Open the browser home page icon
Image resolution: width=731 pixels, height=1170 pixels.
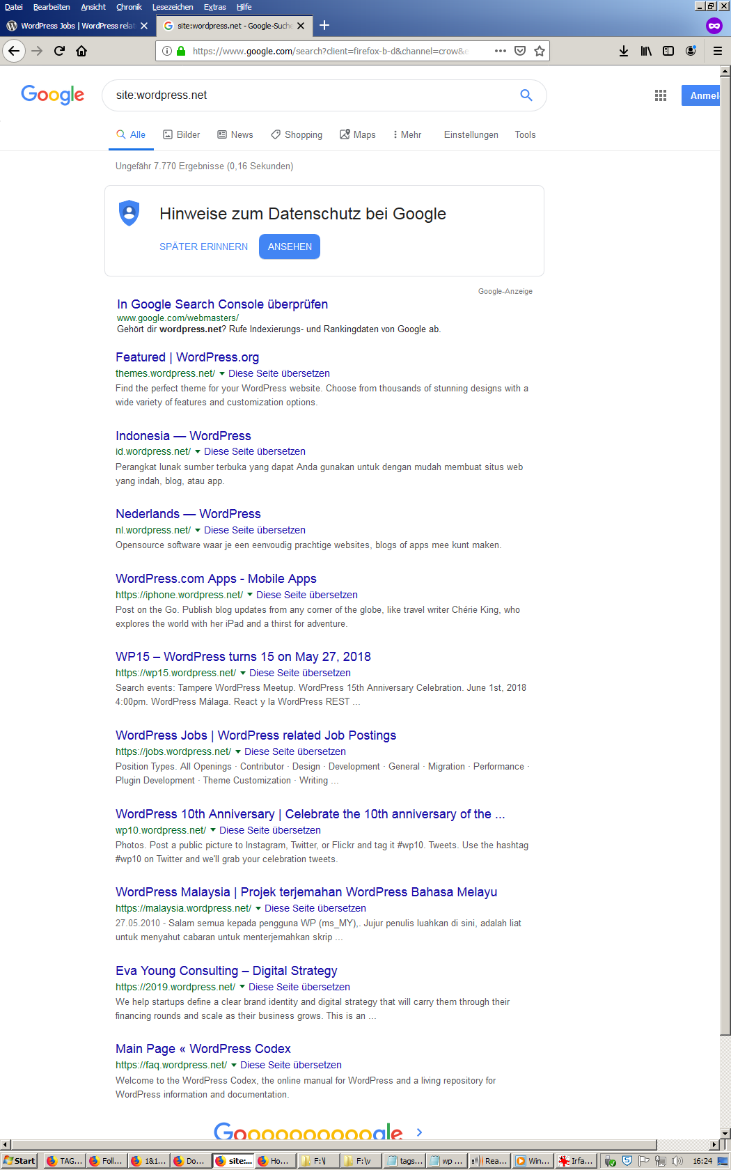tap(81, 51)
